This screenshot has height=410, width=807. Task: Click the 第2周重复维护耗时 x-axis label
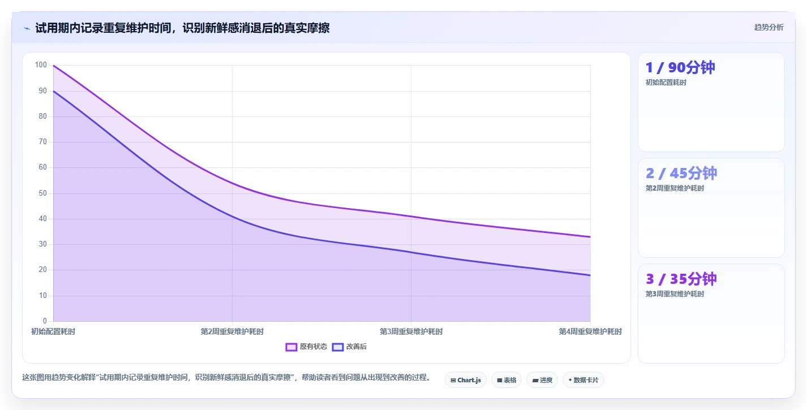(232, 331)
